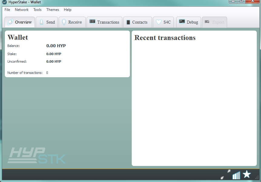Maximize the HyperStake wallet window
Image resolution: width=261 pixels, height=182 pixels.
tap(241, 2)
